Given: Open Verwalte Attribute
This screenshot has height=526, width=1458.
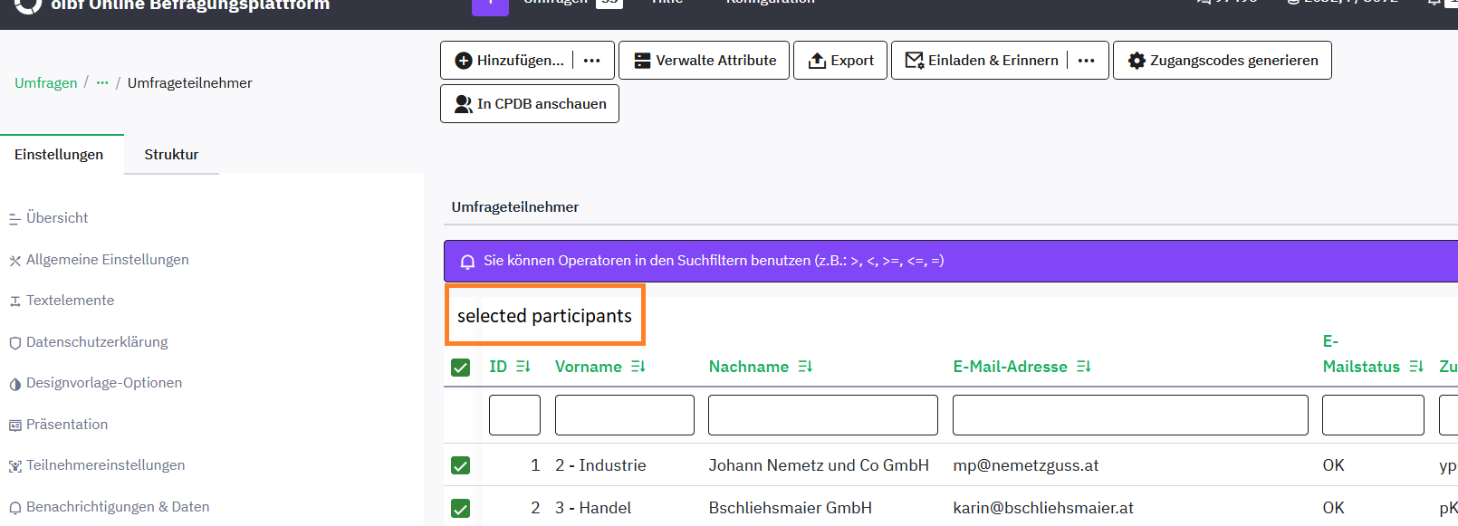Looking at the screenshot, I should 704,61.
